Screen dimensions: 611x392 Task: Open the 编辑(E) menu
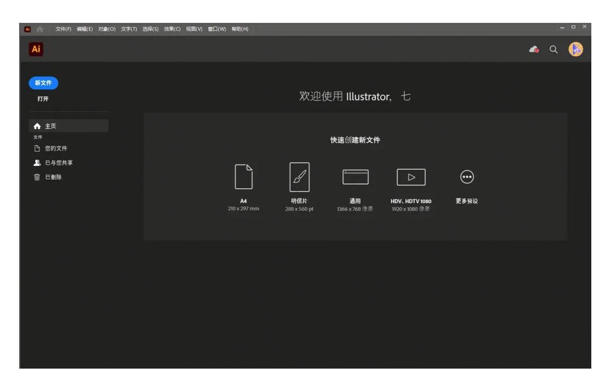(x=85, y=29)
